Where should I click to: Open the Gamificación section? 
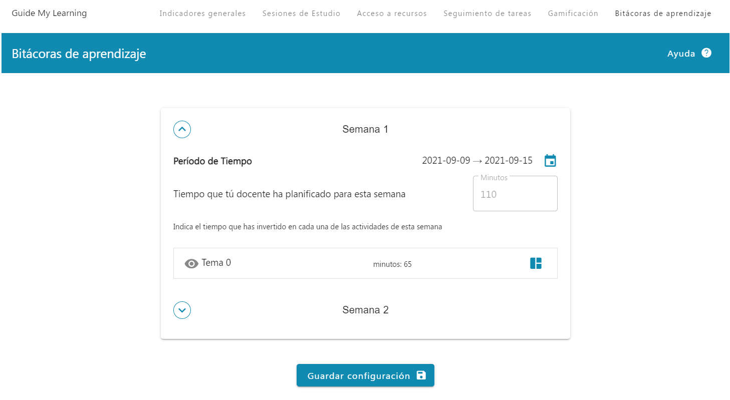click(573, 14)
